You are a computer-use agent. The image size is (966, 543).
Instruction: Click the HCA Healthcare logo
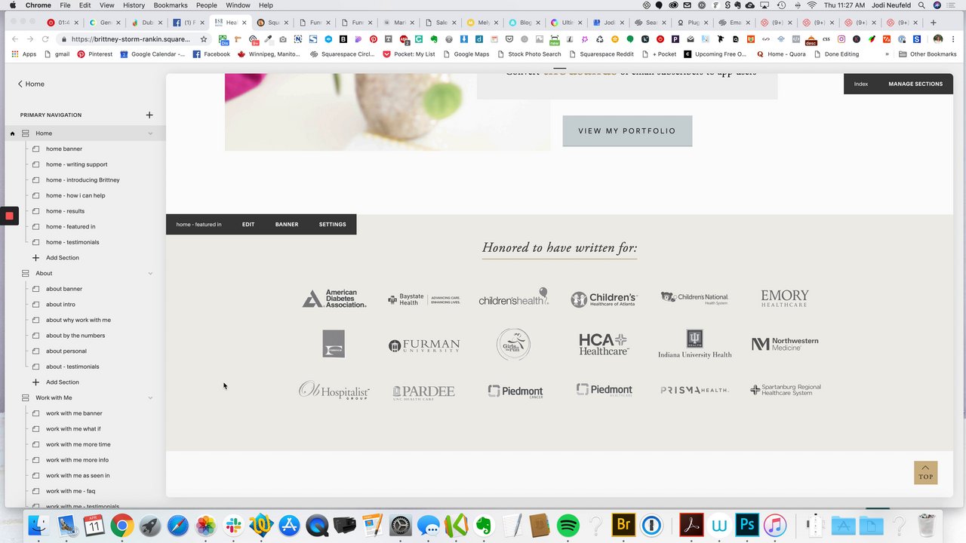point(604,345)
